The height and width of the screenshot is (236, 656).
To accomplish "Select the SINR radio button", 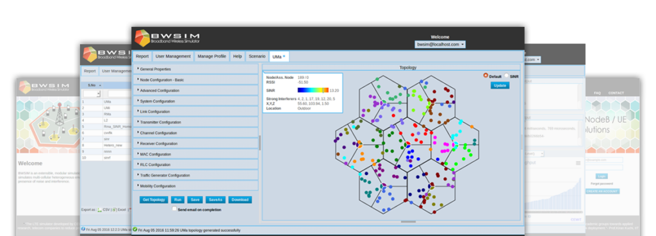I will [507, 76].
